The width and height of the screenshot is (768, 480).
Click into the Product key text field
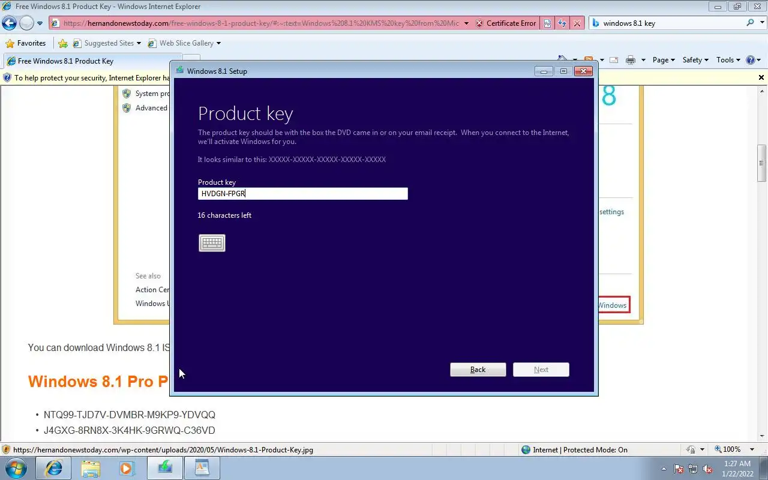point(303,193)
